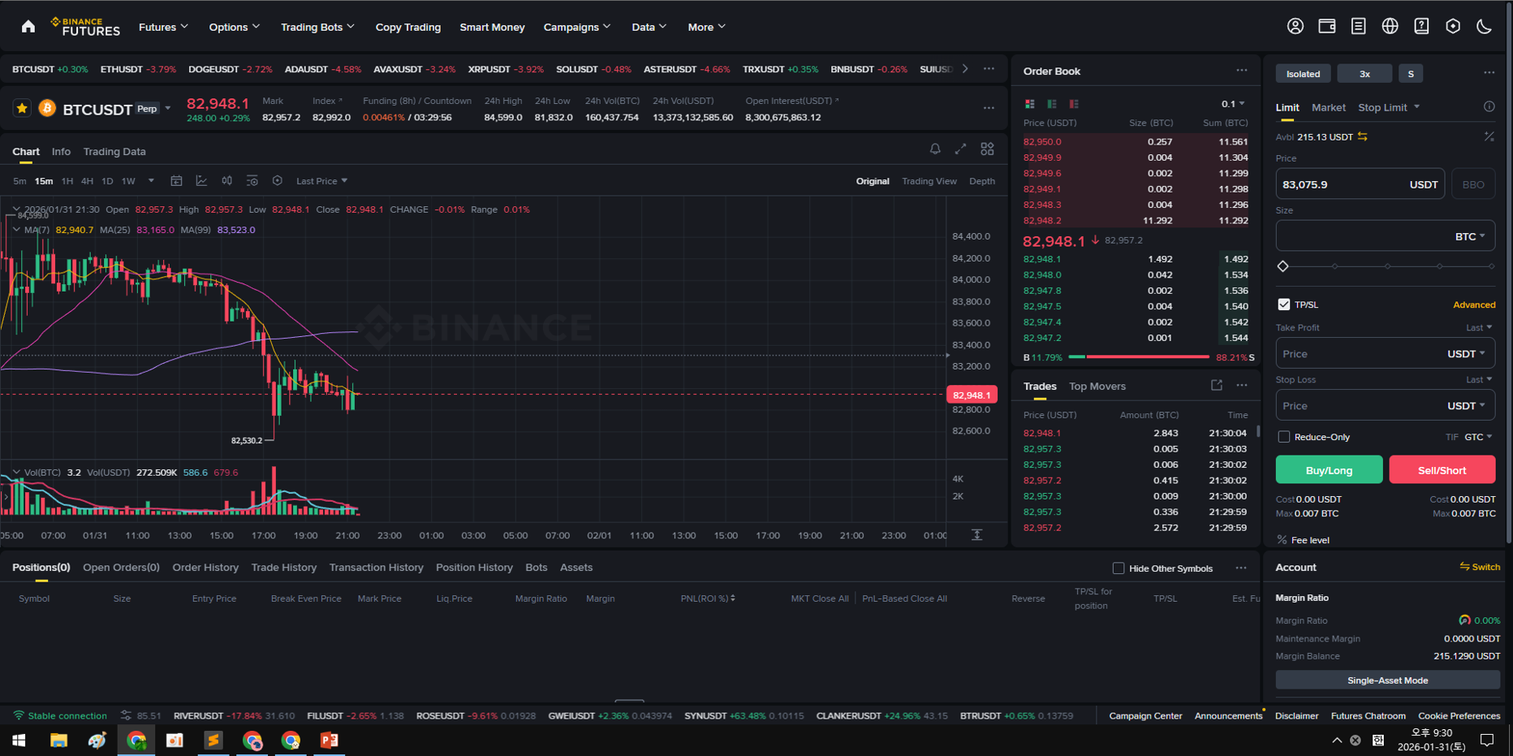Open the order type info icon
This screenshot has height=756, width=1513.
1489,106
